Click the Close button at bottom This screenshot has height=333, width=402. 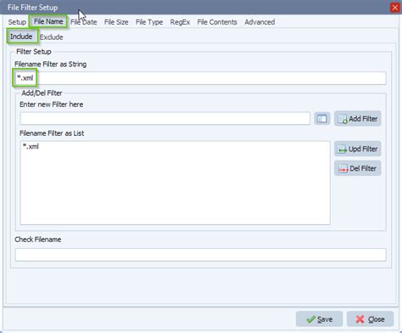370,319
